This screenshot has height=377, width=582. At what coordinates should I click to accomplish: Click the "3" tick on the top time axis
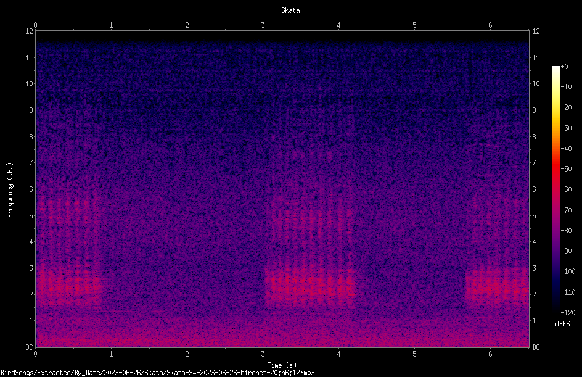coord(263,25)
